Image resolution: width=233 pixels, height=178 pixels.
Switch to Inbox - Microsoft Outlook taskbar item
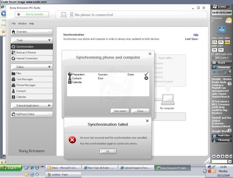pos(63,168)
